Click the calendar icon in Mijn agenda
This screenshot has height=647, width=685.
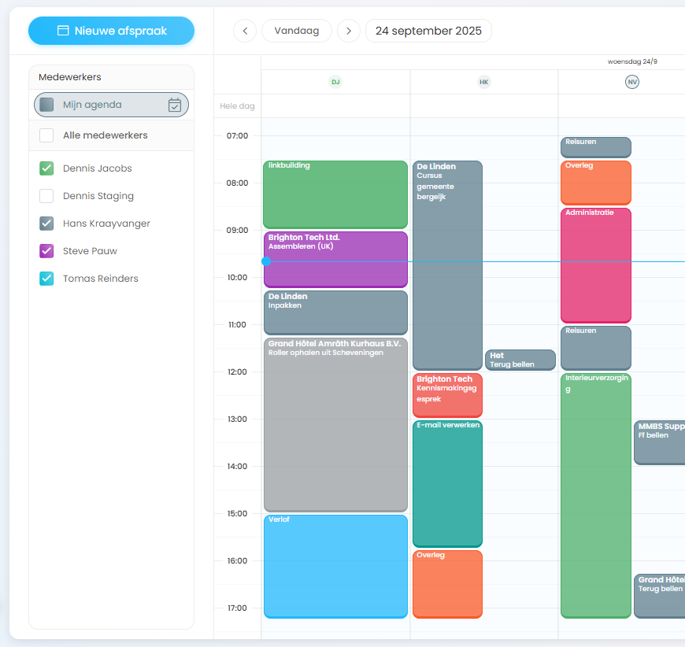coord(175,105)
